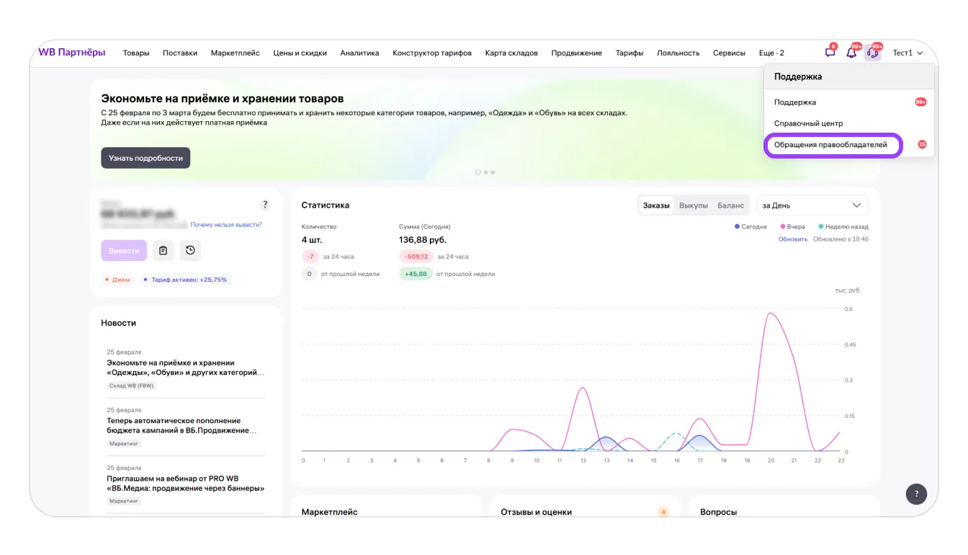
Task: Toggle the Неделю назад chart legend item
Action: click(x=843, y=226)
